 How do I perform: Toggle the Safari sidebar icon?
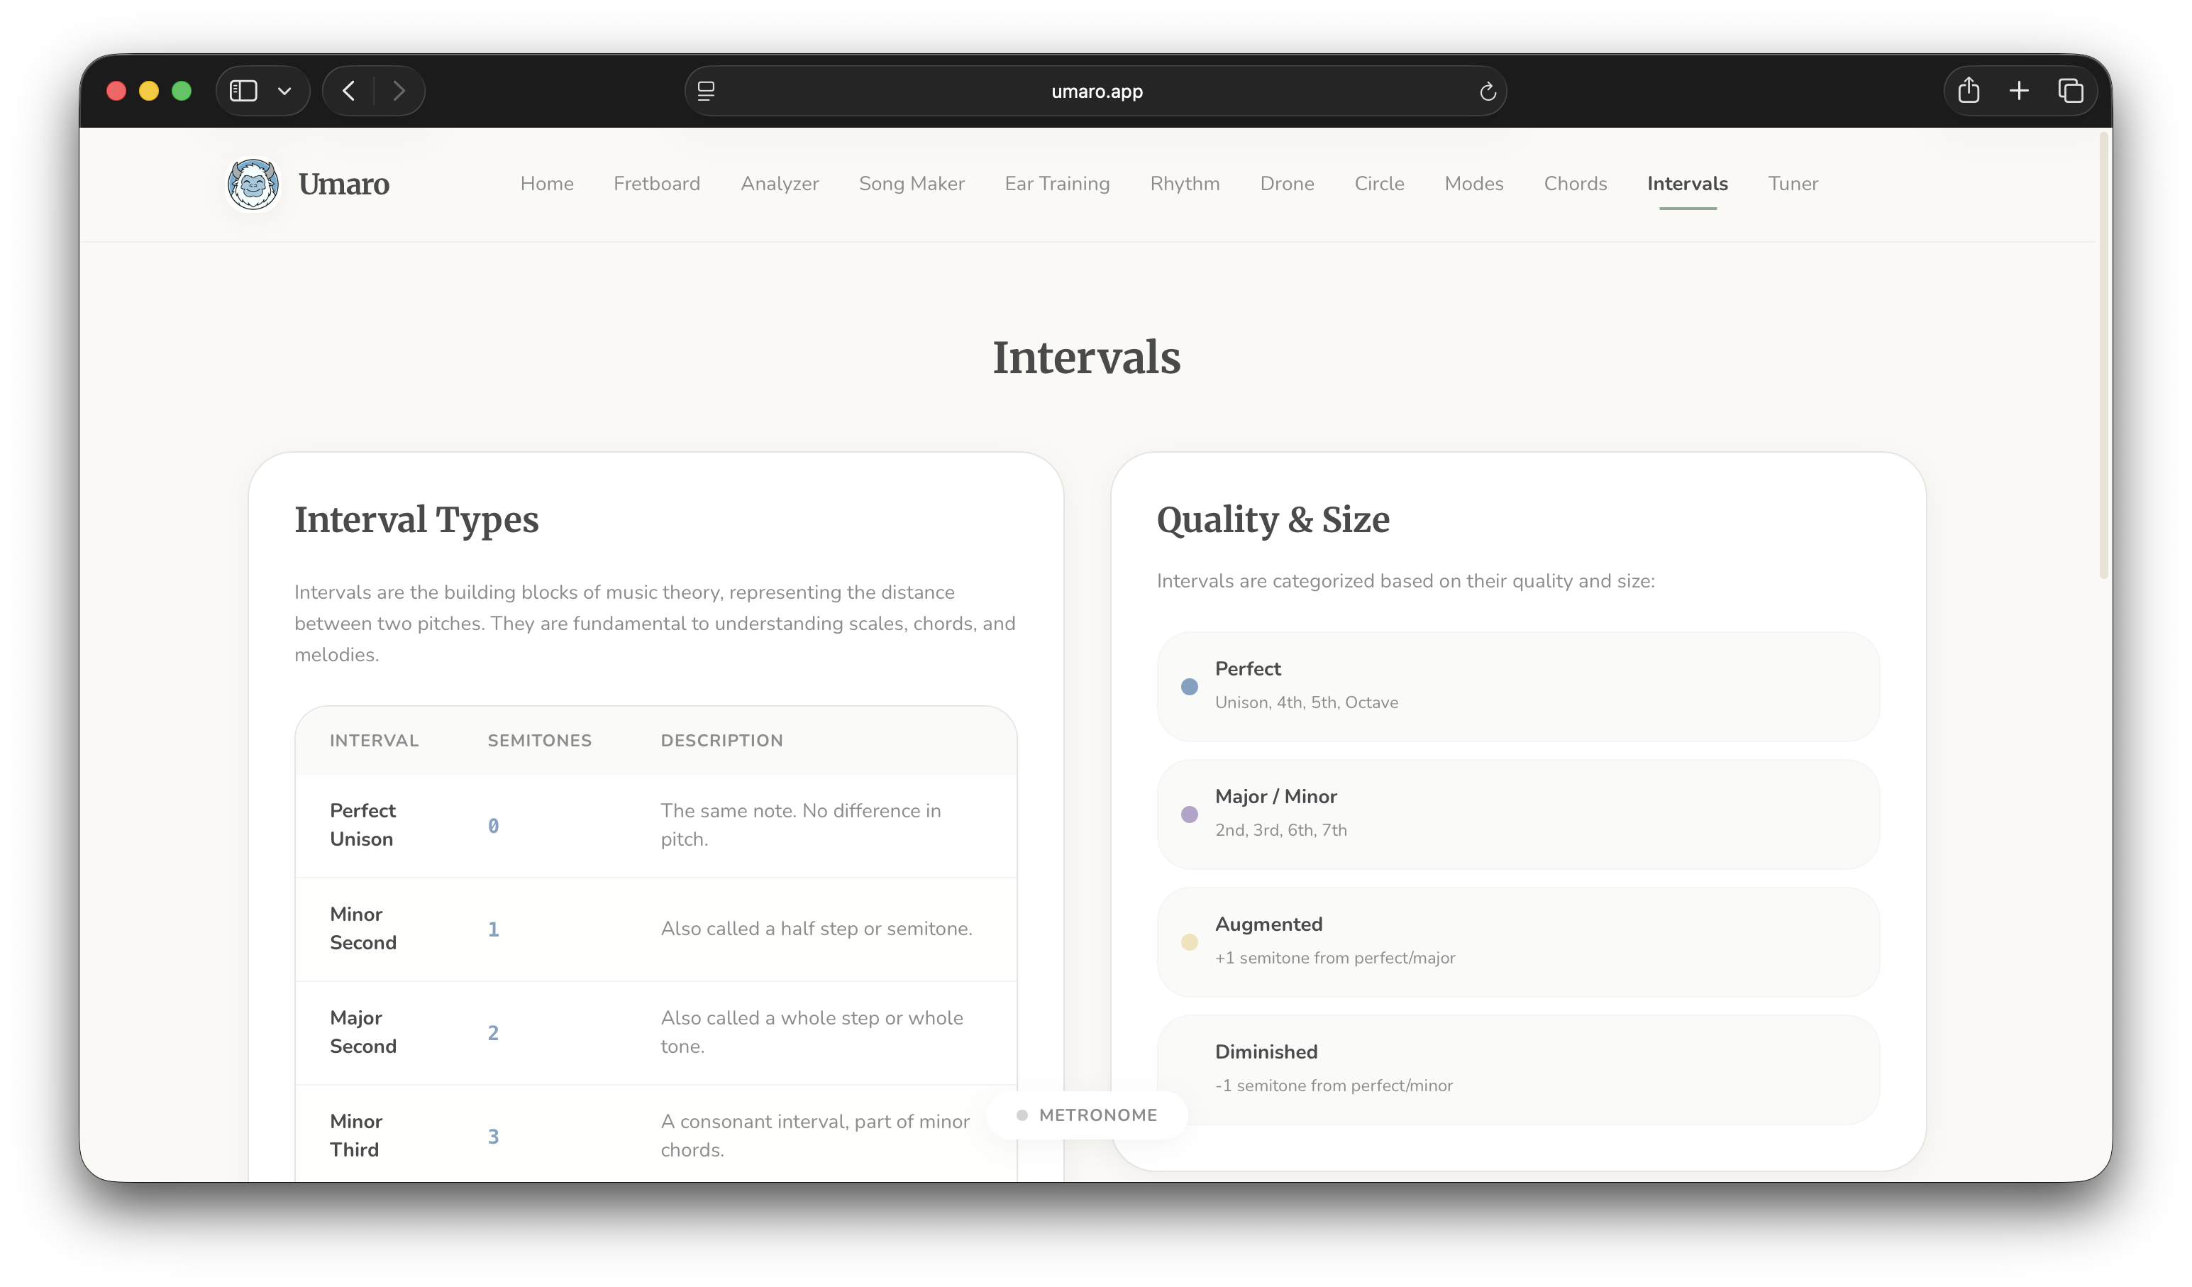243,91
